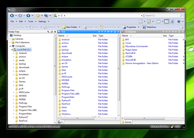Click the Slideshow button

coord(149,27)
